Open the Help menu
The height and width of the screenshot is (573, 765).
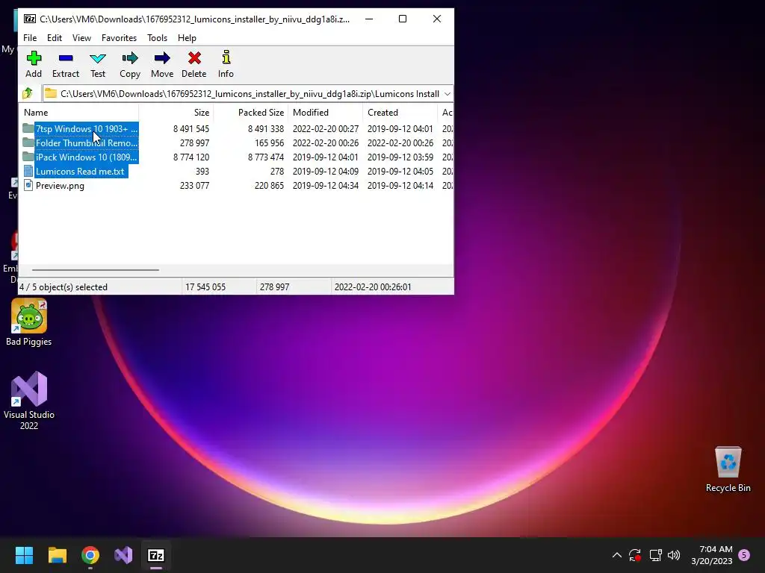[187, 38]
